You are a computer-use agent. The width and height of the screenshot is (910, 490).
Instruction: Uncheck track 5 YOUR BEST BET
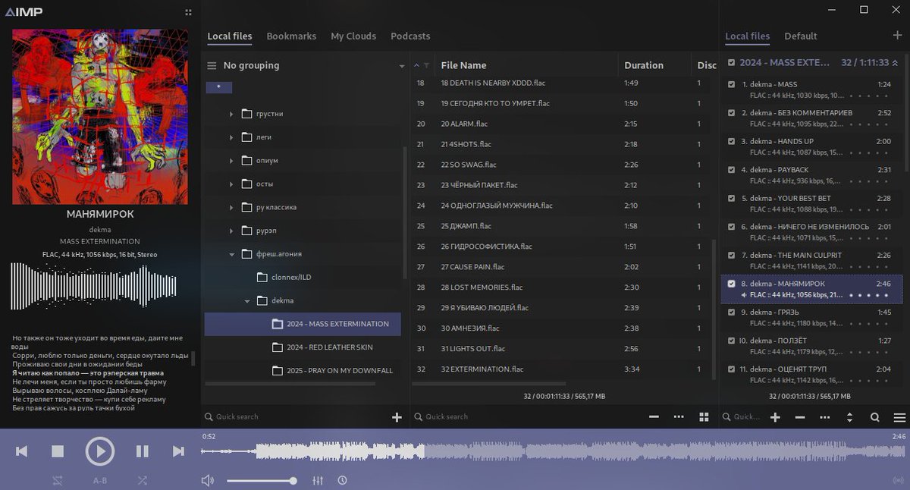pyautogui.click(x=731, y=198)
